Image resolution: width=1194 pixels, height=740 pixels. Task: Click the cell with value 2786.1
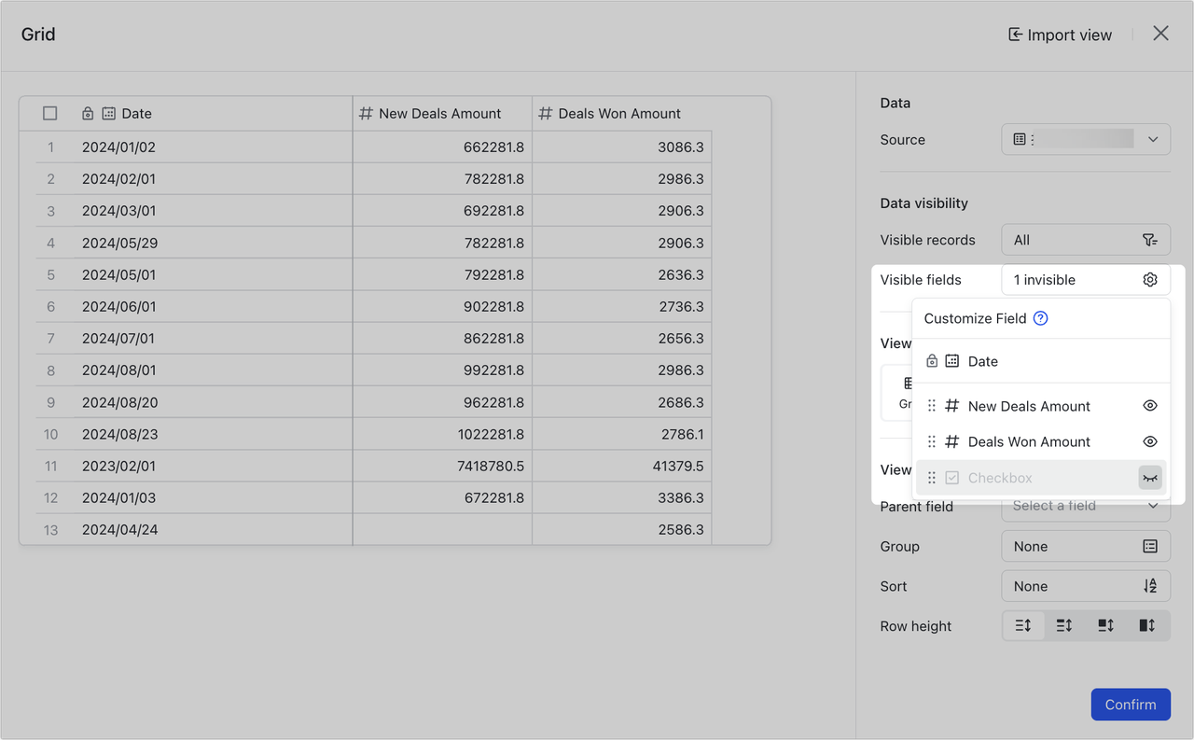click(x=621, y=434)
